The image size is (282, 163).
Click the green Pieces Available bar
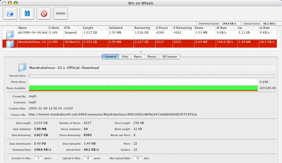point(143,88)
